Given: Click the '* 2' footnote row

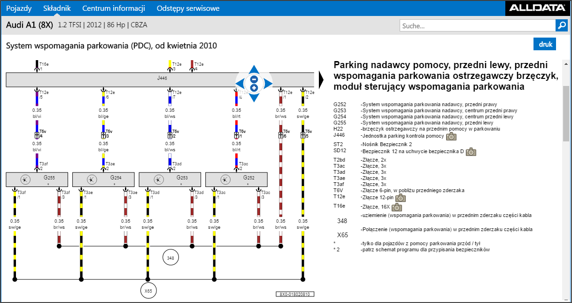Looking at the screenshot, I should tap(411, 249).
